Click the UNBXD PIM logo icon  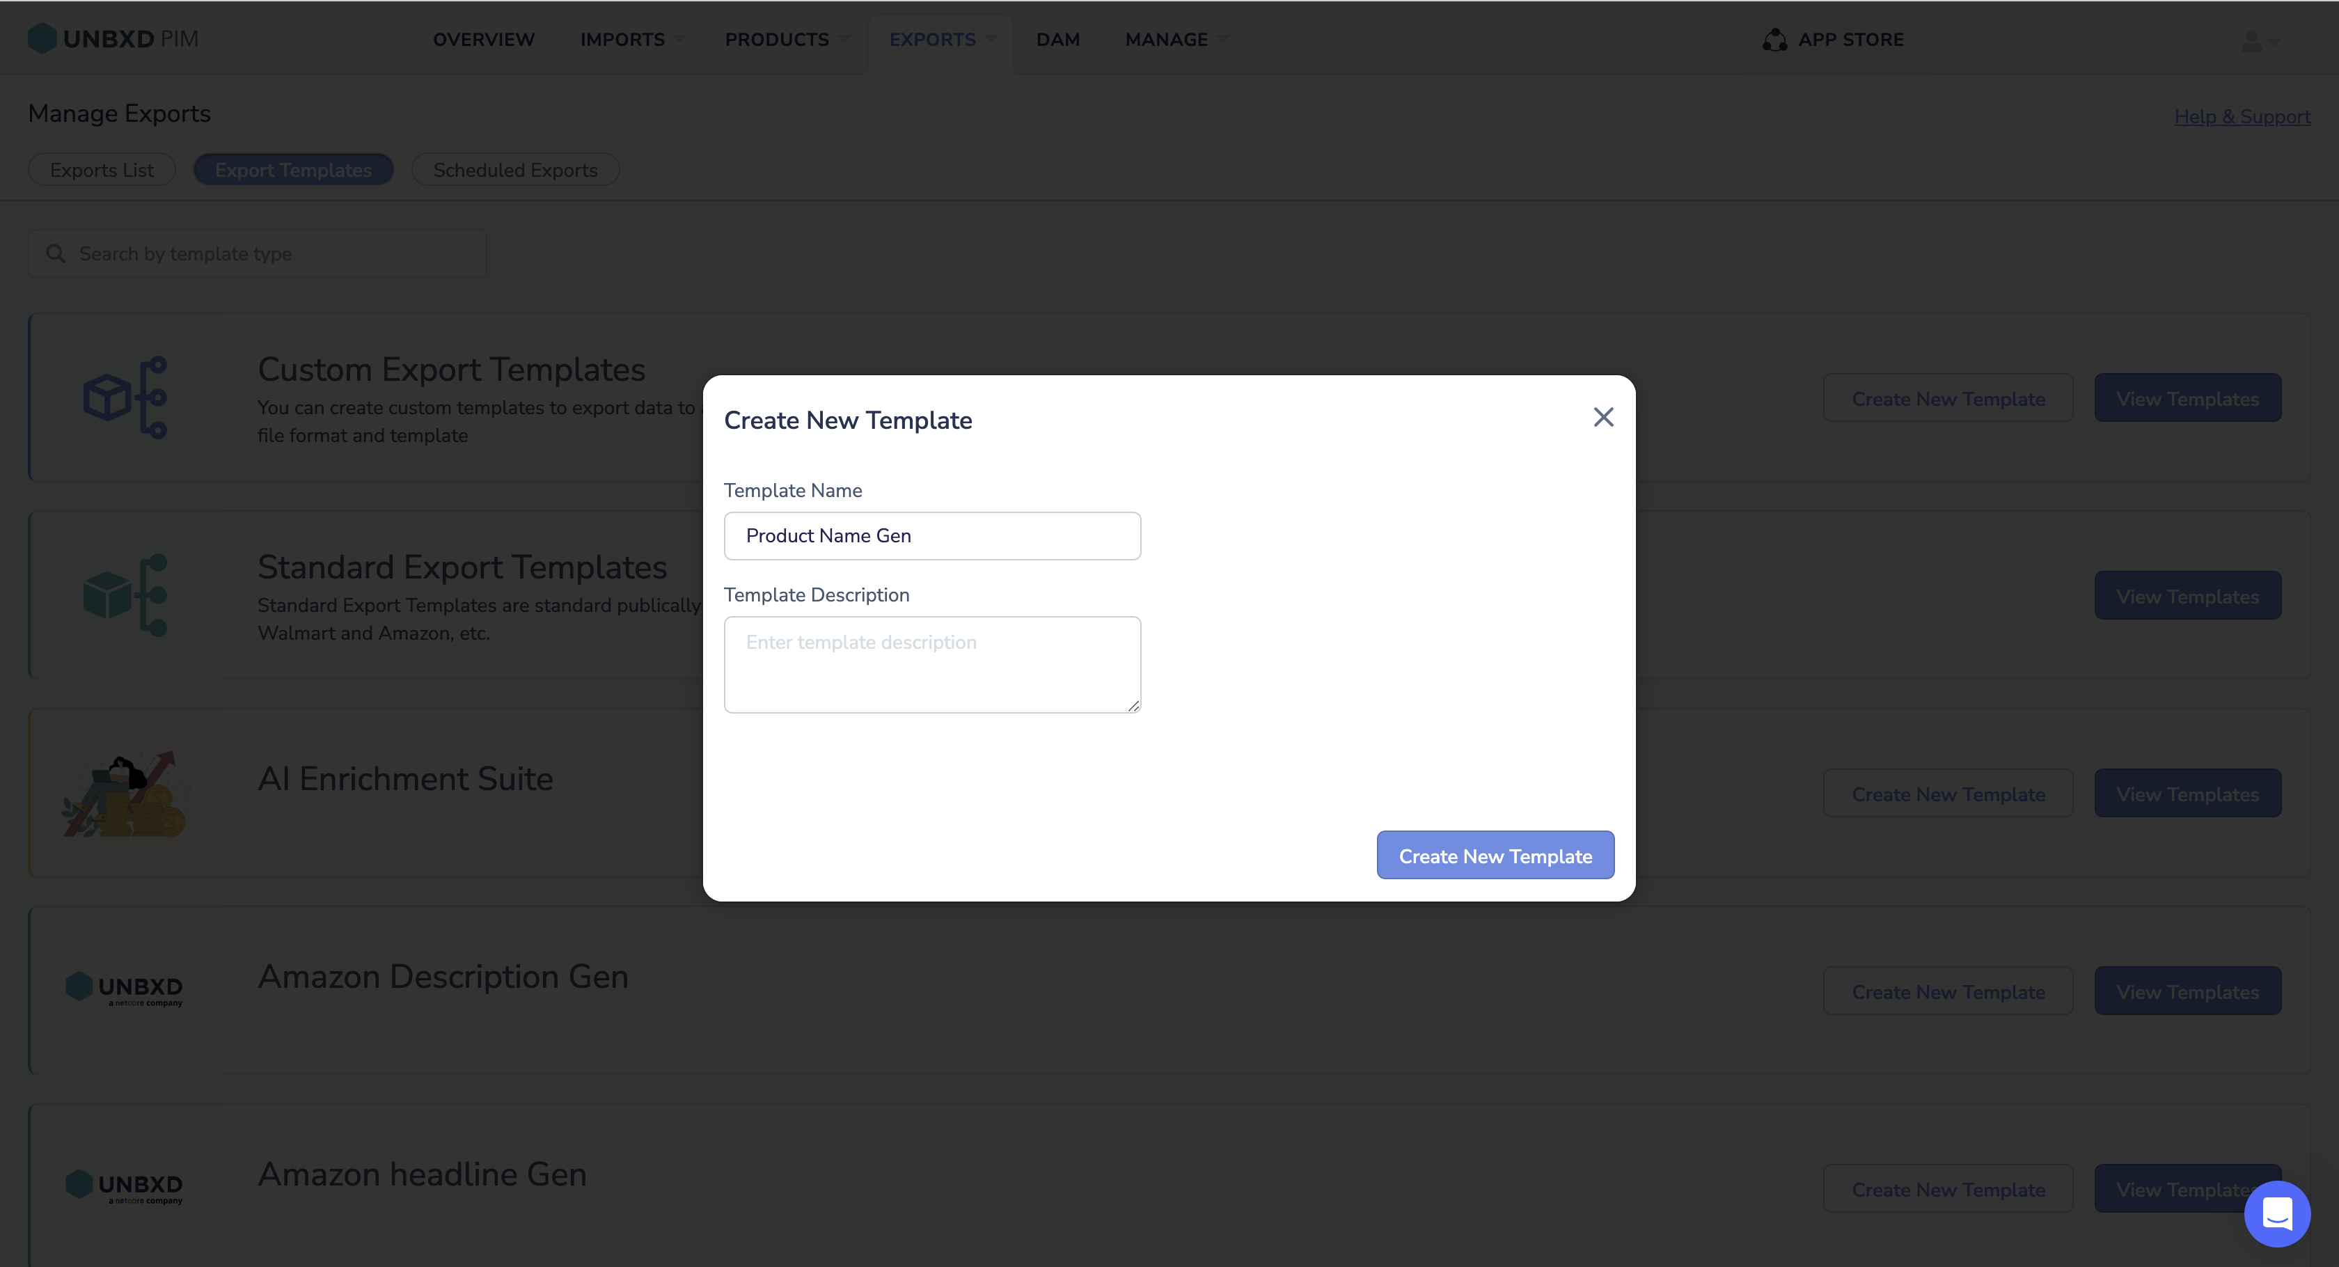coord(42,39)
